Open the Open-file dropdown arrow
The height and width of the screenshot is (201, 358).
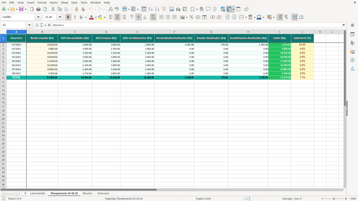coord(17,9)
